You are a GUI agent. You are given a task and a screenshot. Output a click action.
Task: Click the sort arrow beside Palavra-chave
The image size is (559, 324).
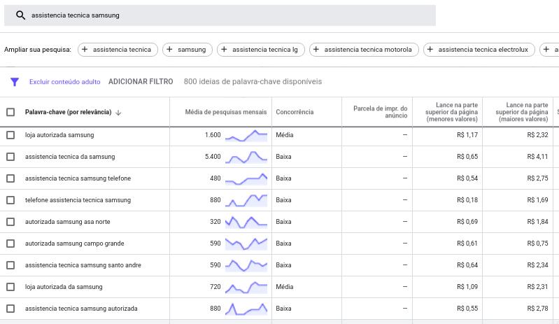tap(118, 113)
